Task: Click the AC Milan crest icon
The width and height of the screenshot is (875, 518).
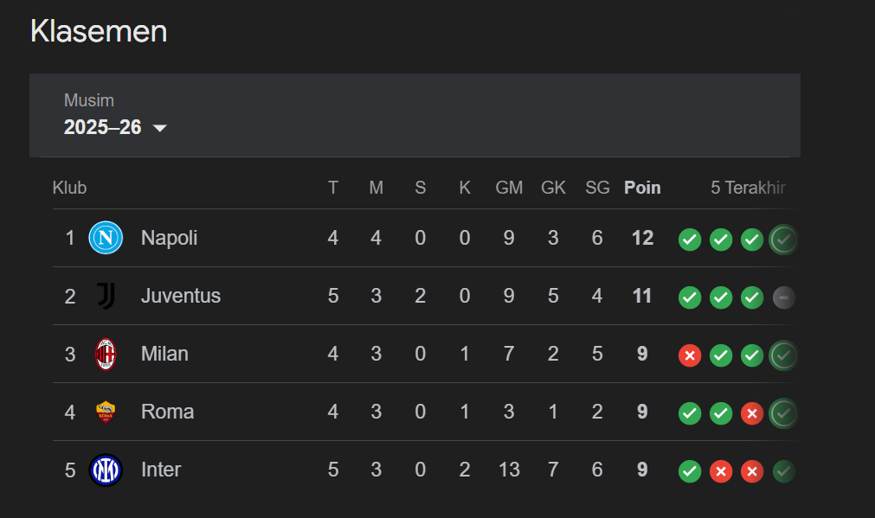Action: point(106,354)
